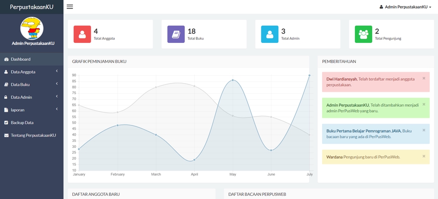Close the Wardana visitor notification
The height and width of the screenshot is (199, 438).
pyautogui.click(x=424, y=156)
